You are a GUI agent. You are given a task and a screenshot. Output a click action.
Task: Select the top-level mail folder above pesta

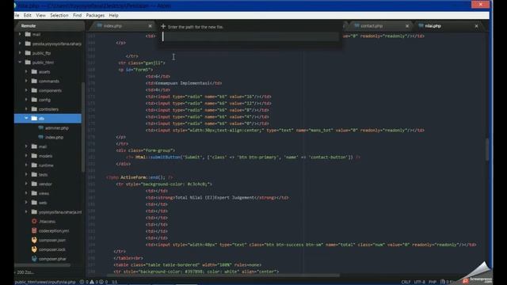click(x=48, y=34)
